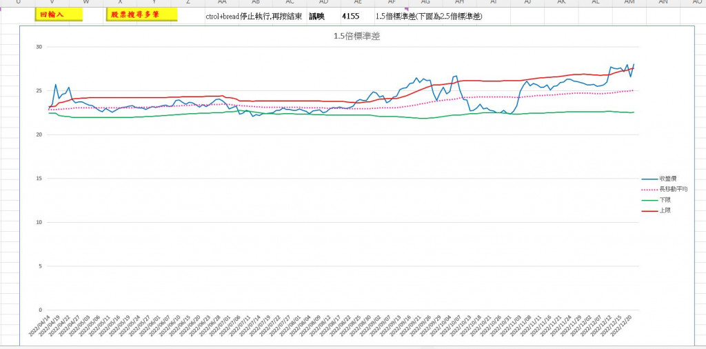Select the 上限 legend entry
The height and width of the screenshot is (349, 706).
pos(665,210)
